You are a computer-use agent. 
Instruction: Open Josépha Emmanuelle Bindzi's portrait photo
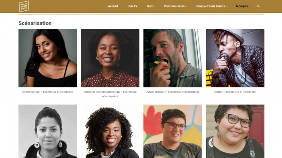[110, 58]
